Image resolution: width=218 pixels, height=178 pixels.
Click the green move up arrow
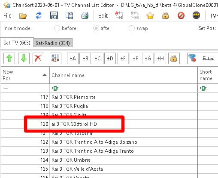(9, 59)
